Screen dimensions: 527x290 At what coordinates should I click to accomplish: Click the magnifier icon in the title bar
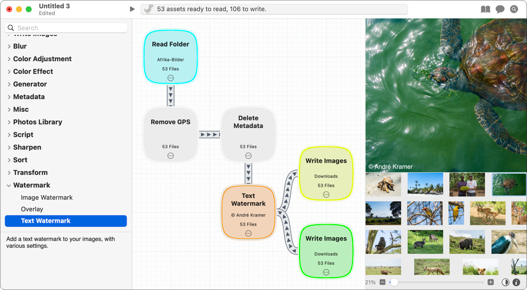(x=514, y=9)
